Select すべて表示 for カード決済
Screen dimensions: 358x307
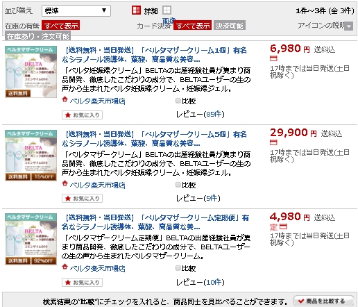(x=192, y=26)
